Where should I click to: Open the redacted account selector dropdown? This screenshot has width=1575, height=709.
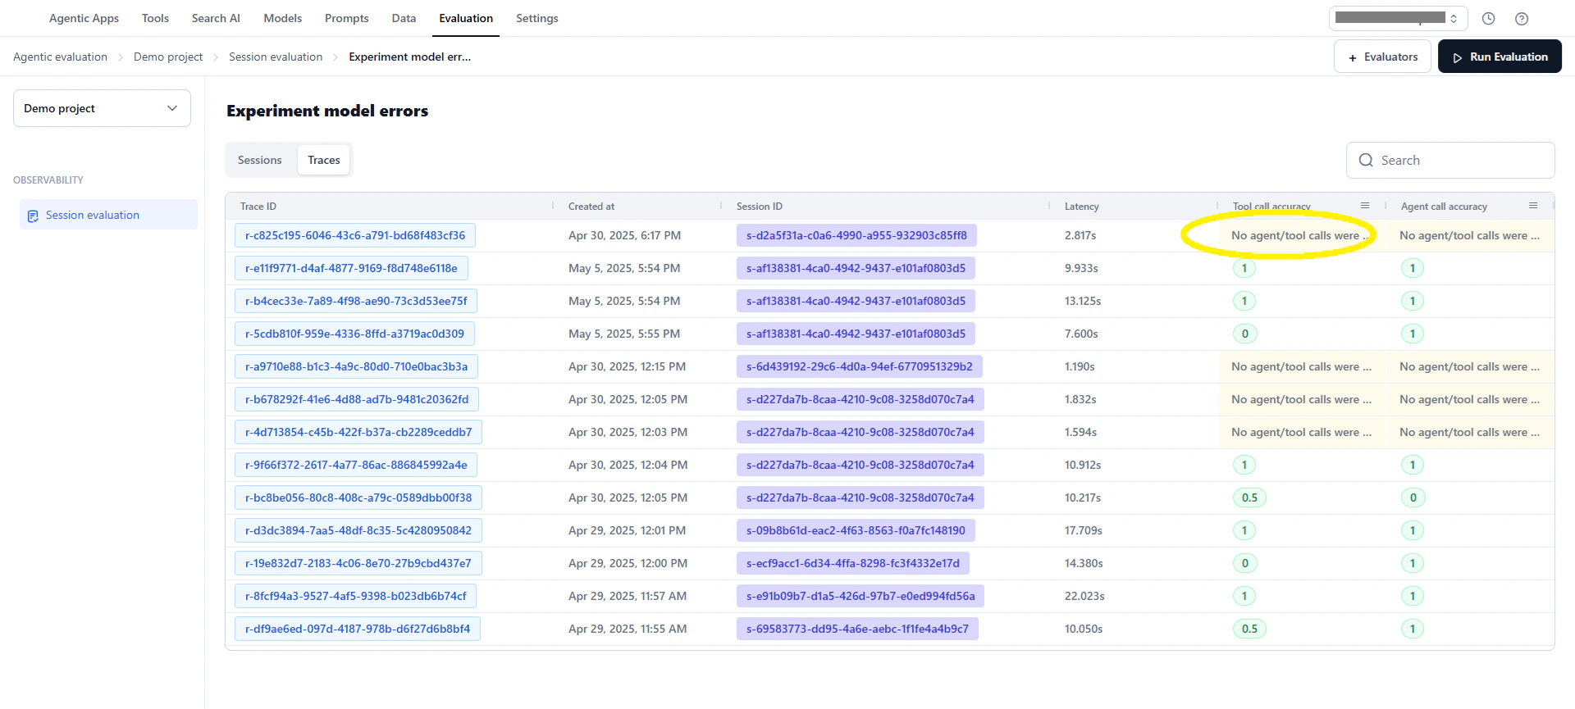[x=1398, y=18]
